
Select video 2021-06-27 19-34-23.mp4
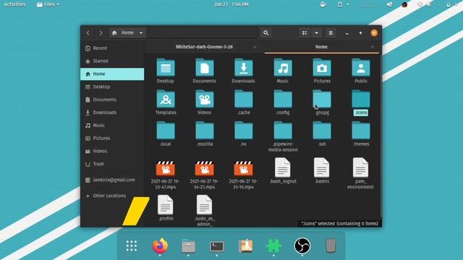coord(204,168)
